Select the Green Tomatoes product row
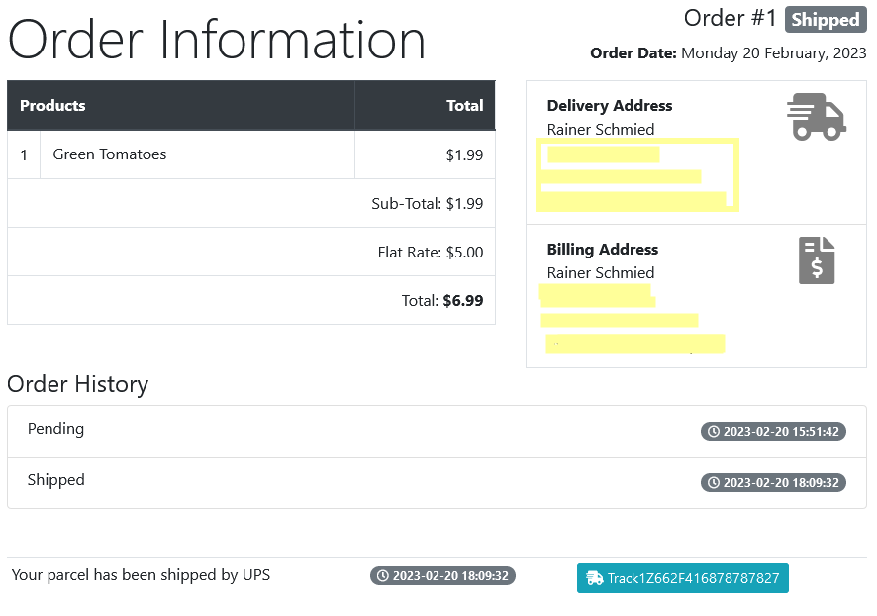The width and height of the screenshot is (877, 616). [251, 154]
